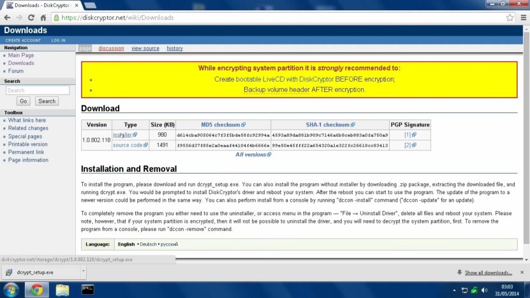The image size is (530, 298).
Task: Open the Forum navigation link
Action: tap(16, 71)
